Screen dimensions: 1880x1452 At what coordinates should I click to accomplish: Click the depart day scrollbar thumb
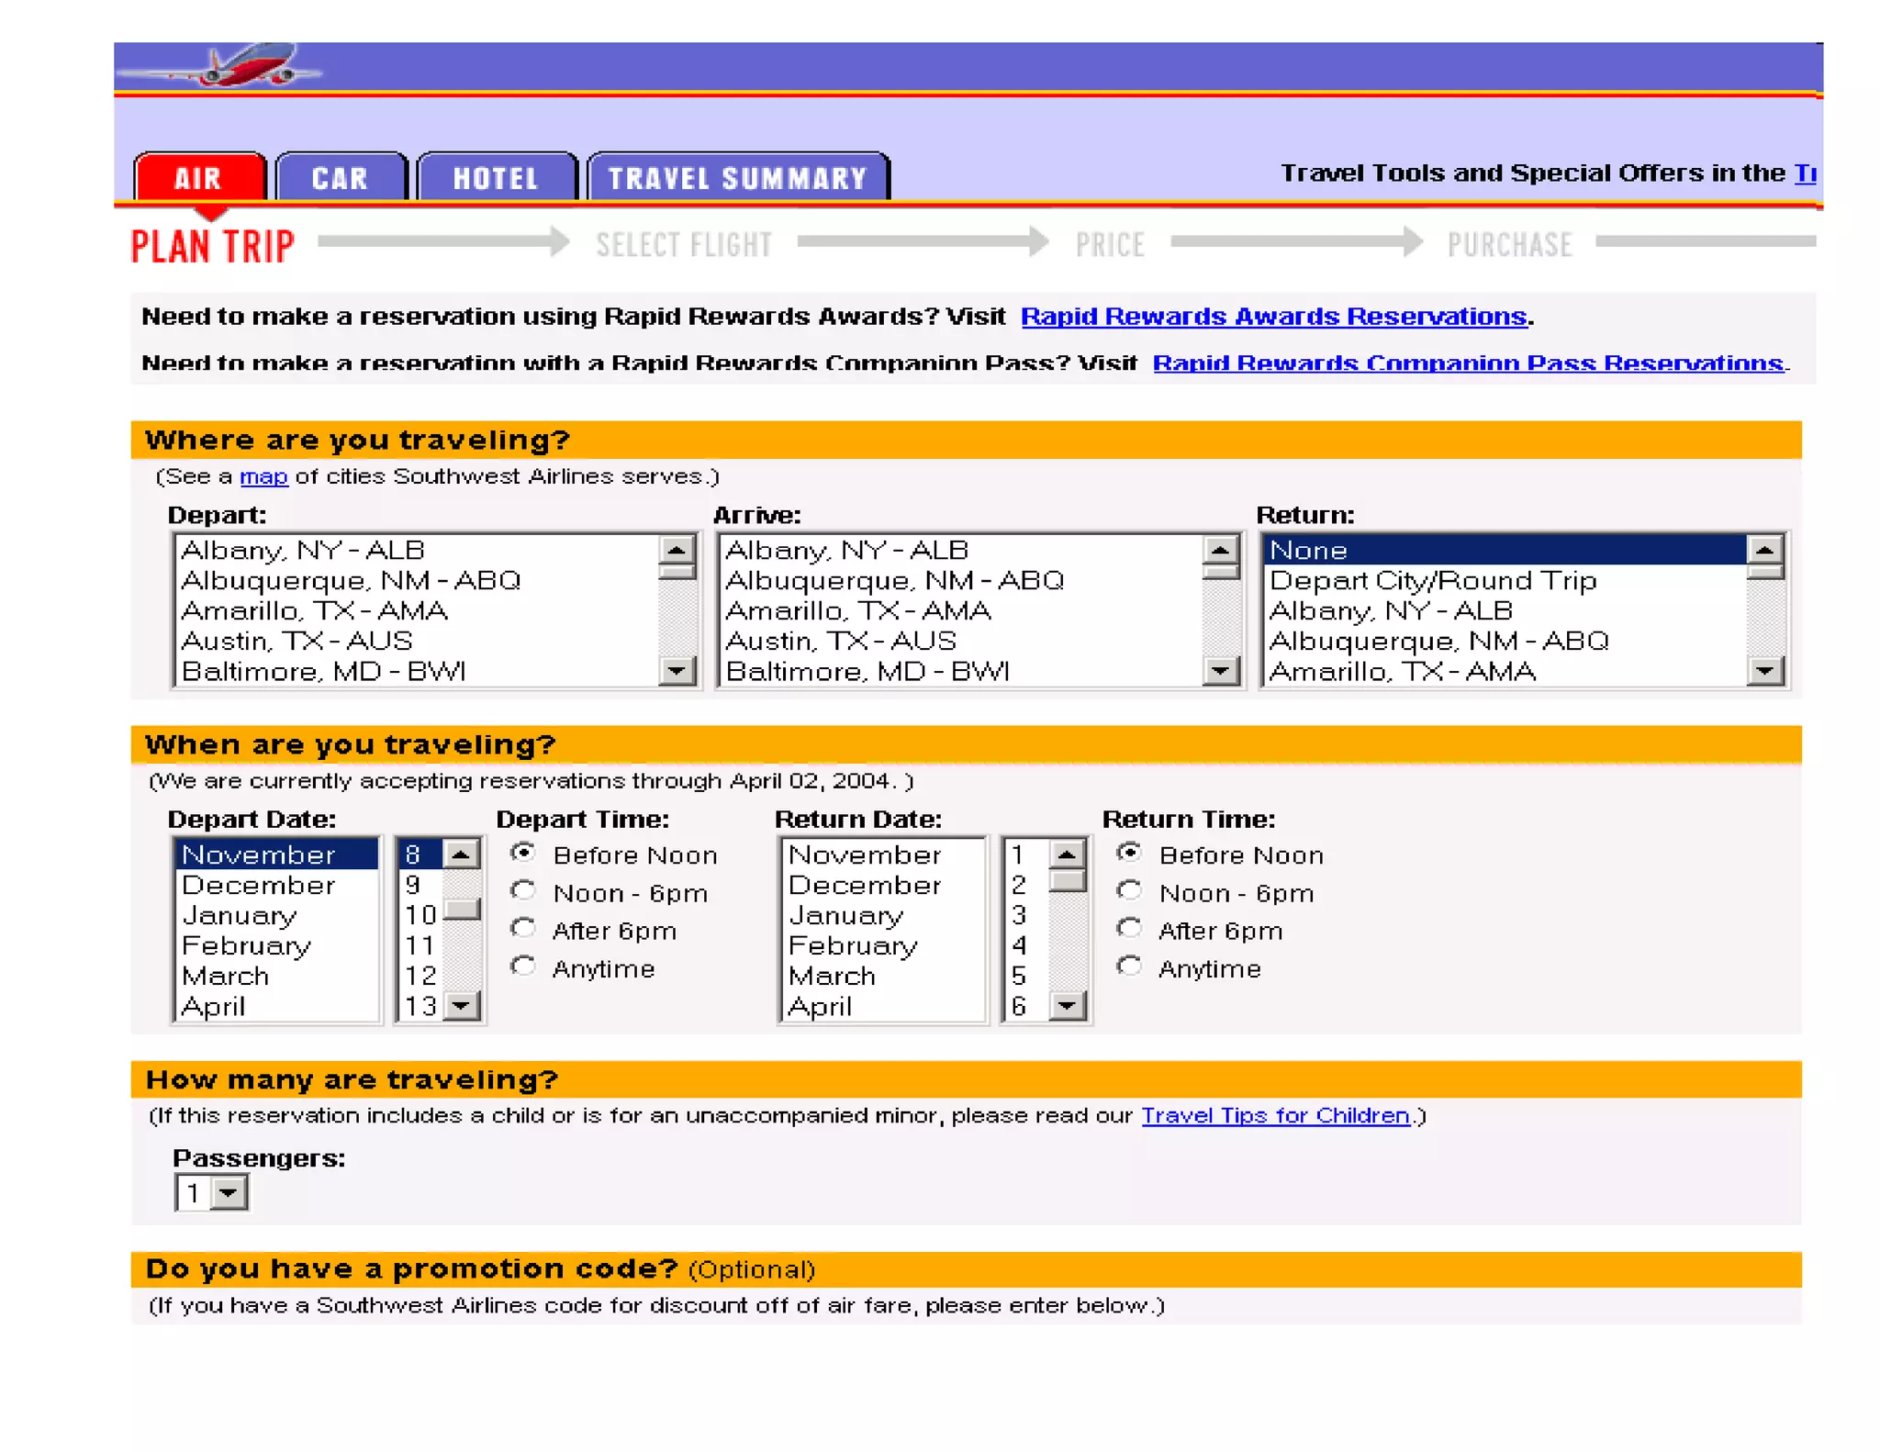tap(462, 910)
